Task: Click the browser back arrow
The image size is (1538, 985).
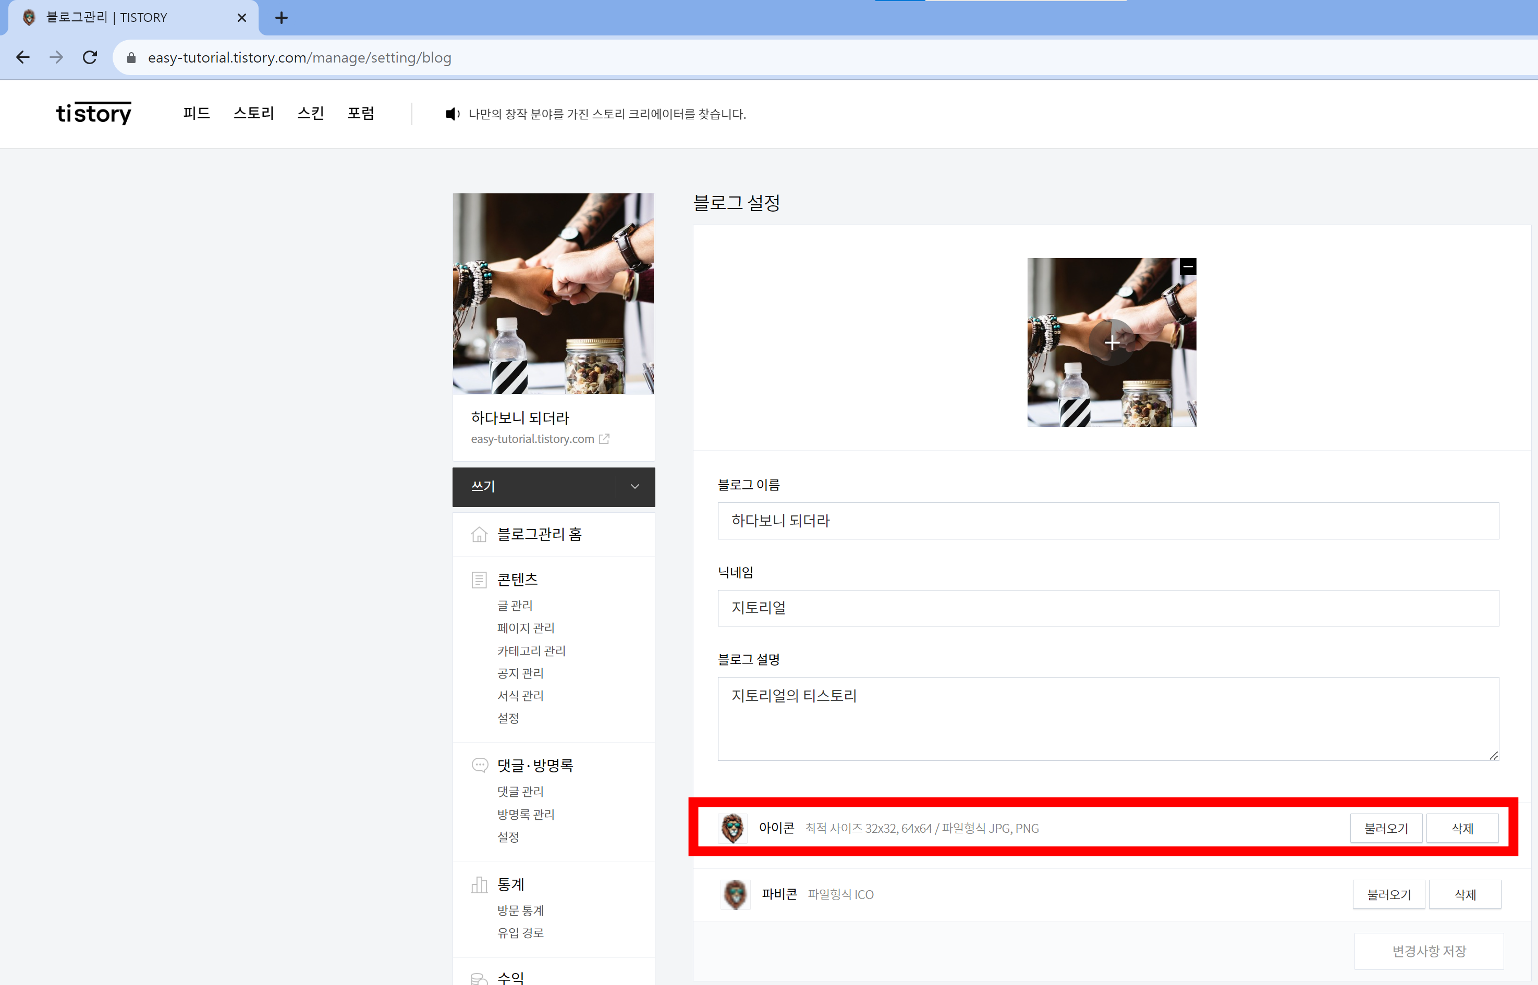Action: pos(23,57)
